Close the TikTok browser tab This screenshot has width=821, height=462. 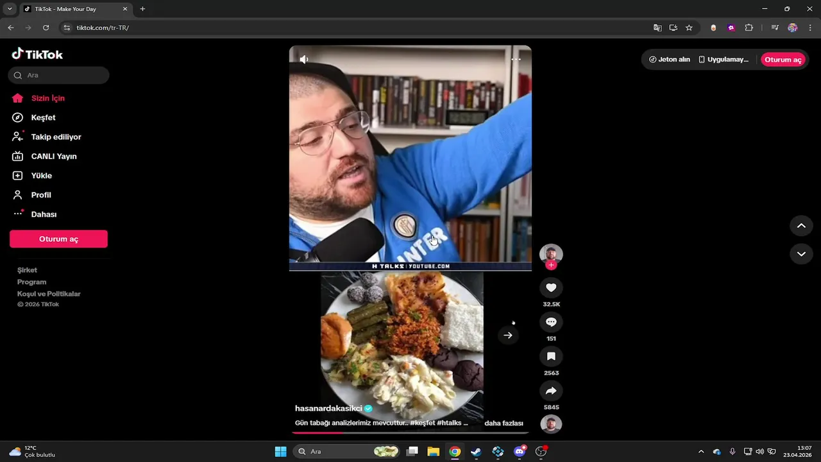tap(125, 9)
